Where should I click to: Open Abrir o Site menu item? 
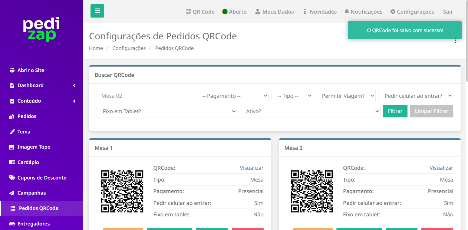(31, 70)
